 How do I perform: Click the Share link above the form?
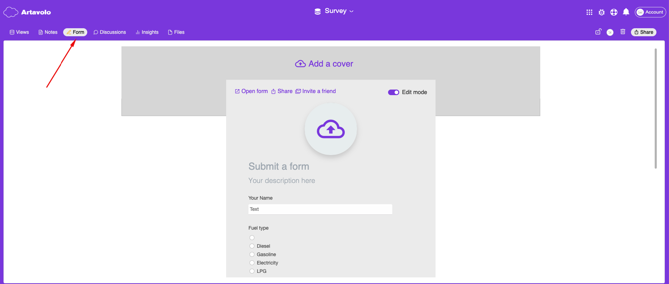(282, 91)
